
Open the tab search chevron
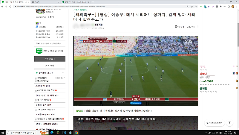[x=219, y=2]
